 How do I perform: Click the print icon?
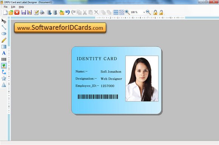tap(42, 12)
